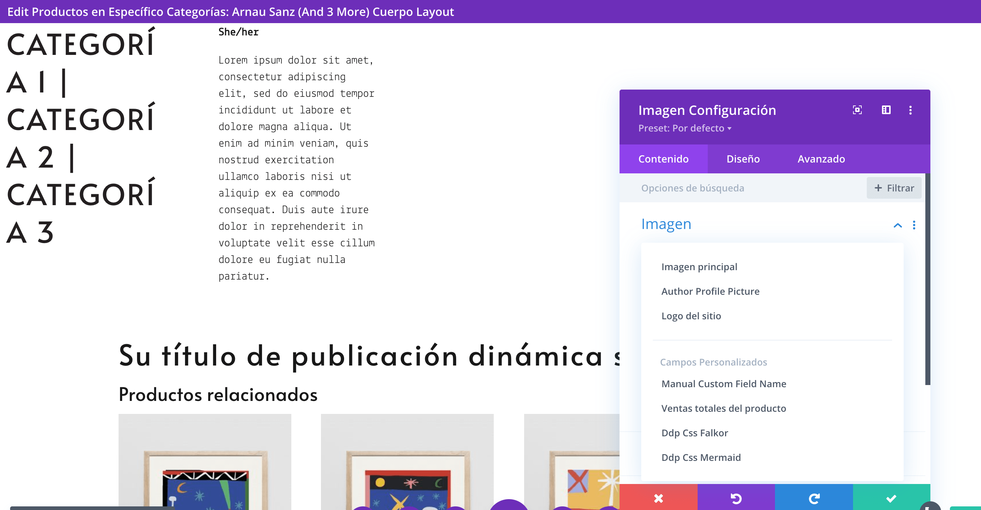Select Ventas totales del producto option

tap(723, 409)
